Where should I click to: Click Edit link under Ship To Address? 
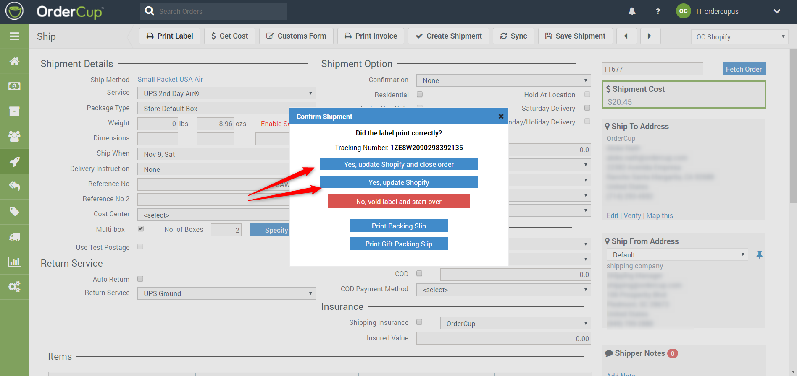pos(613,215)
